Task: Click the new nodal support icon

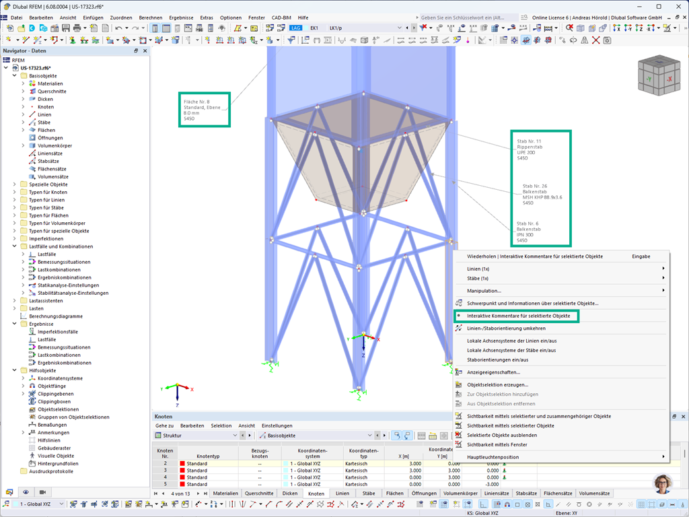Action: (x=72, y=40)
